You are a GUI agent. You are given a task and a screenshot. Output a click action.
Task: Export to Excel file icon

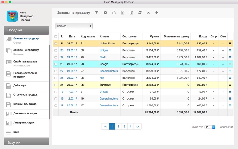131,13
